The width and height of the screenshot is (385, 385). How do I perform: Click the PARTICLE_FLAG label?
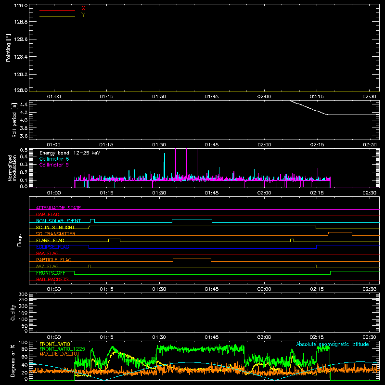[x=54, y=259]
